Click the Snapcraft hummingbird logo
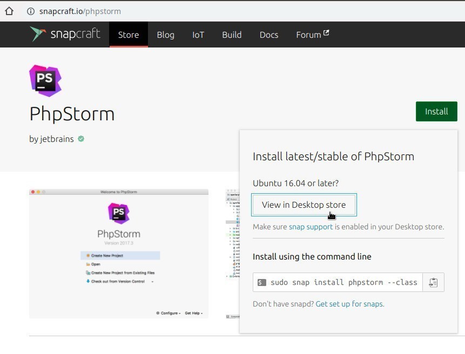465x354 pixels. point(37,34)
